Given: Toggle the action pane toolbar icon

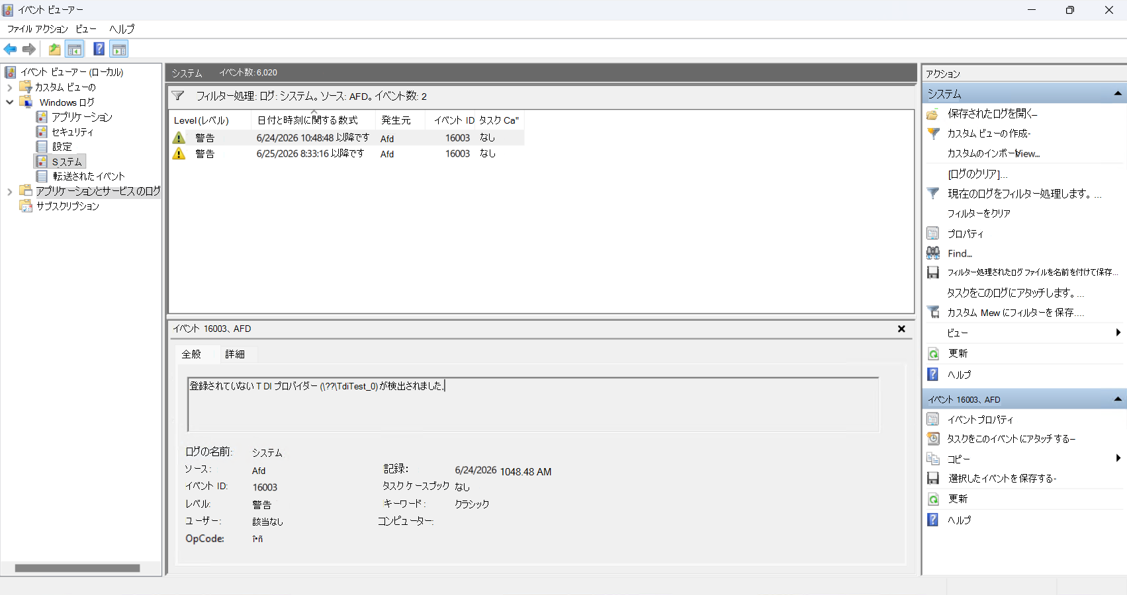Looking at the screenshot, I should coord(119,49).
